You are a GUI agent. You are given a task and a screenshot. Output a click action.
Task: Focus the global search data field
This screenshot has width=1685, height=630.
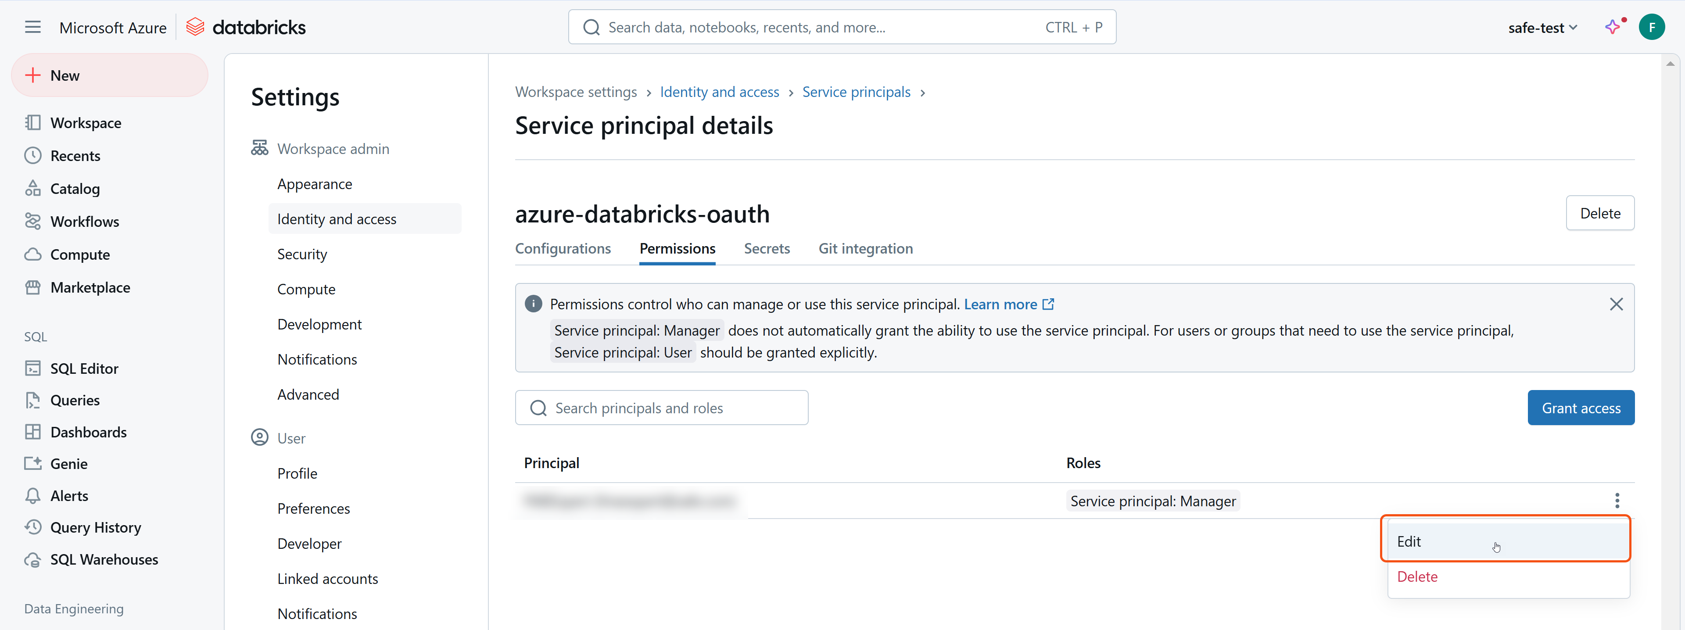click(842, 28)
